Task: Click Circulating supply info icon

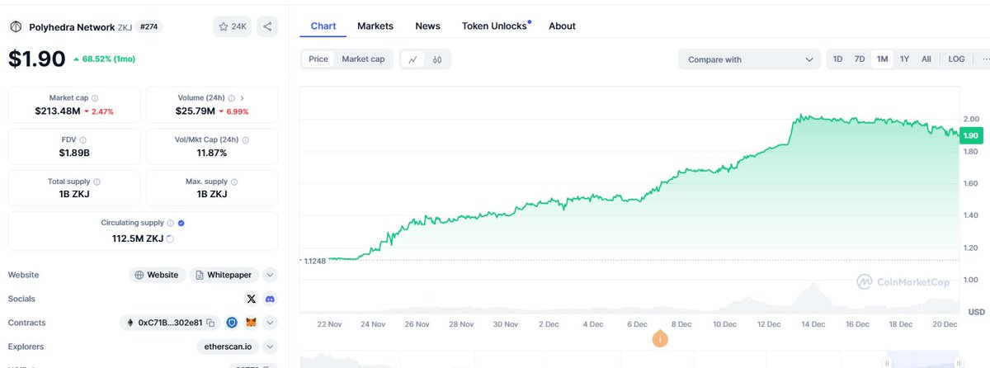Action: 171,223
